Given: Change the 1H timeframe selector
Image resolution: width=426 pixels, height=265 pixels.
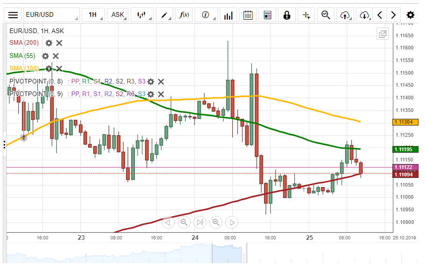Looking at the screenshot, I should coord(93,14).
